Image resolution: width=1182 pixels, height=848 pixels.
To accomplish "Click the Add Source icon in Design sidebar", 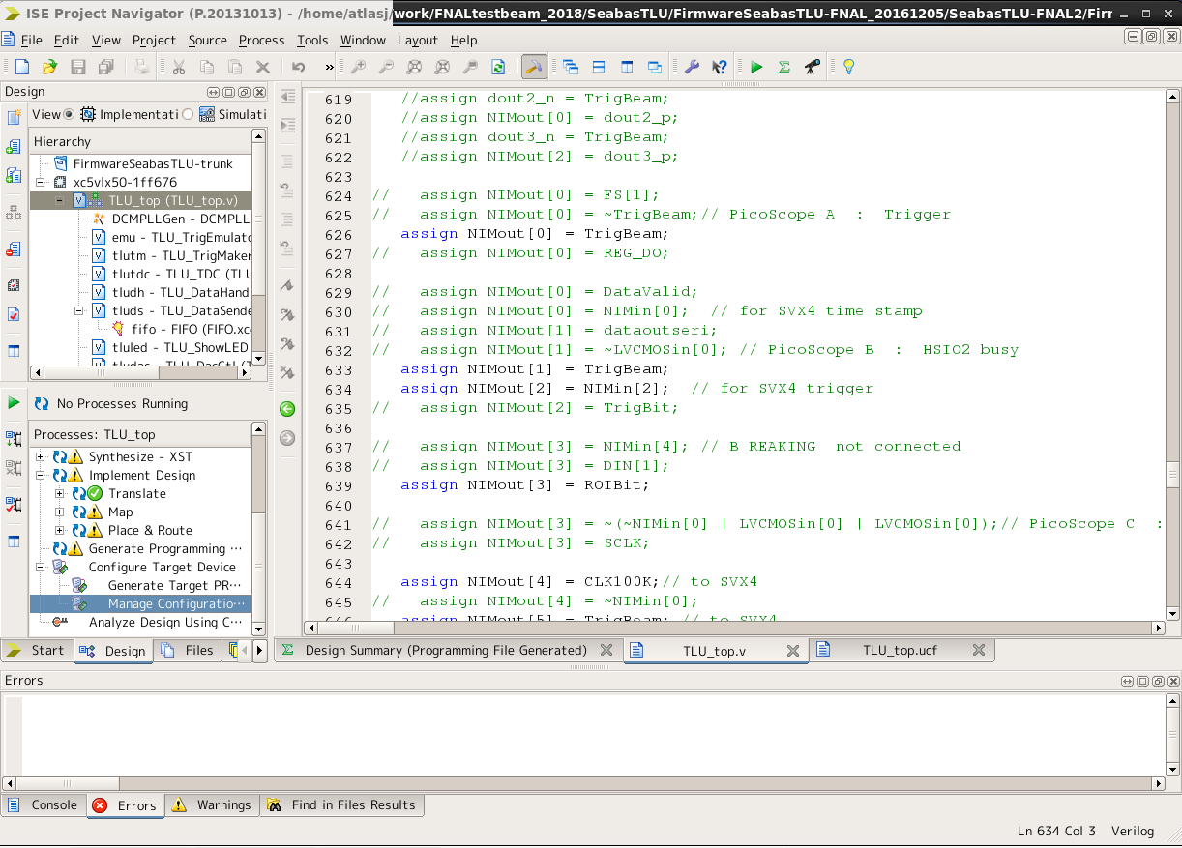I will point(14,147).
